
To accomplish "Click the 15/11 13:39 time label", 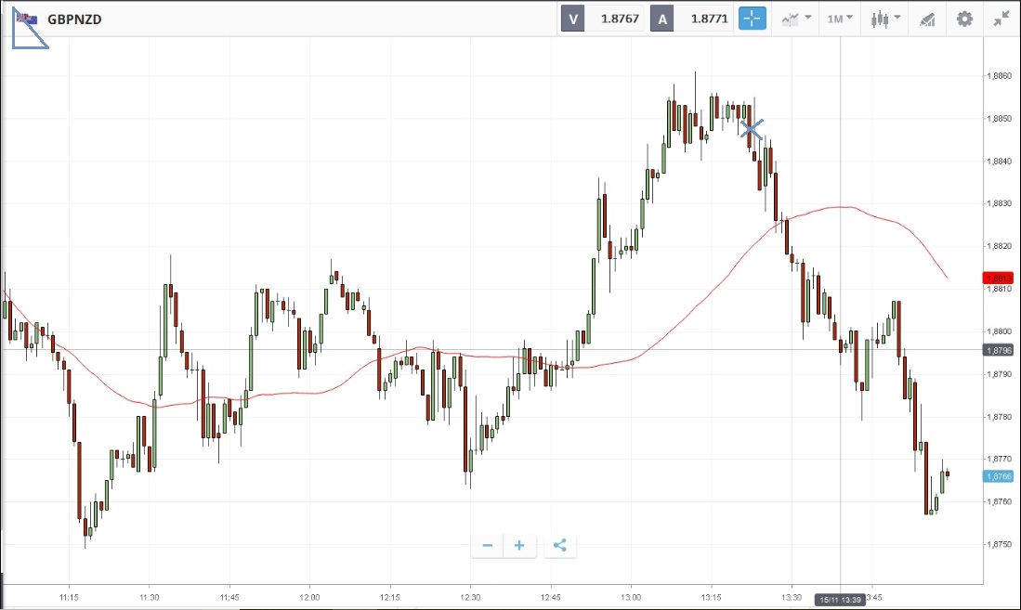I will tap(840, 600).
